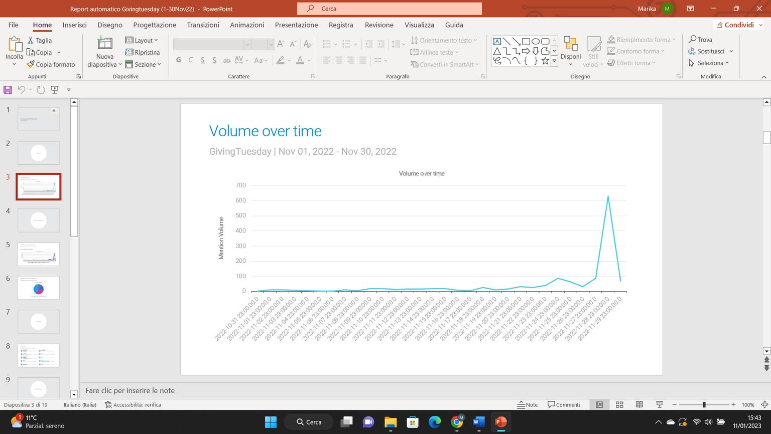Switch to reading view in status bar

639,405
